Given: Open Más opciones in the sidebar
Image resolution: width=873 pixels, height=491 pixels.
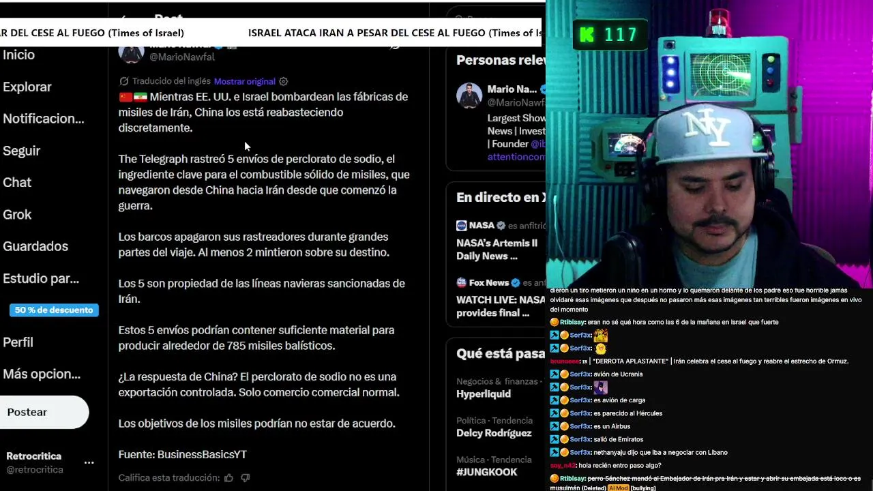Looking at the screenshot, I should pos(42,374).
